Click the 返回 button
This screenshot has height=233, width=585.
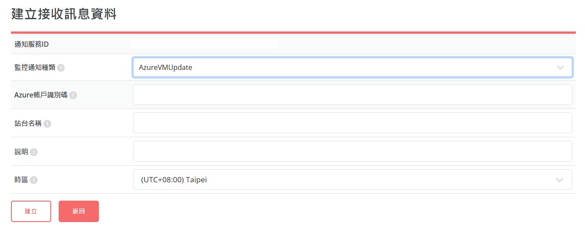click(x=79, y=211)
